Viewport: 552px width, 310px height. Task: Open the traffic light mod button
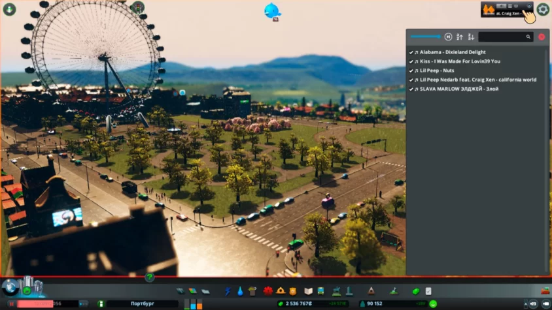click(x=137, y=7)
